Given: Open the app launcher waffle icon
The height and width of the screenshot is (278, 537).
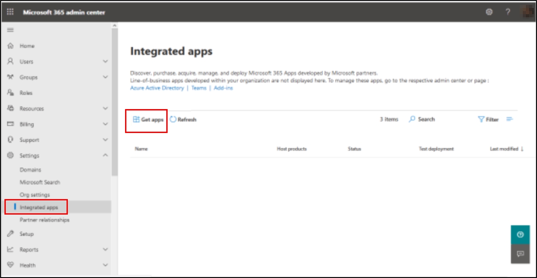Looking at the screenshot, I should coord(11,12).
